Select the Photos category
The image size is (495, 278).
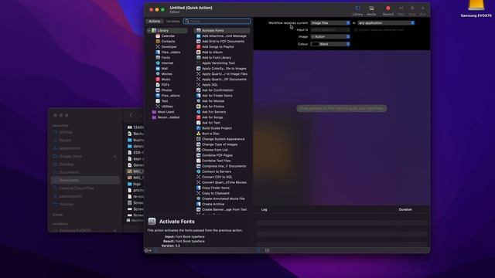click(x=163, y=90)
